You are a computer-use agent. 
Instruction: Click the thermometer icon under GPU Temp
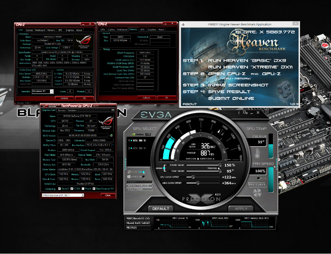tap(257, 153)
